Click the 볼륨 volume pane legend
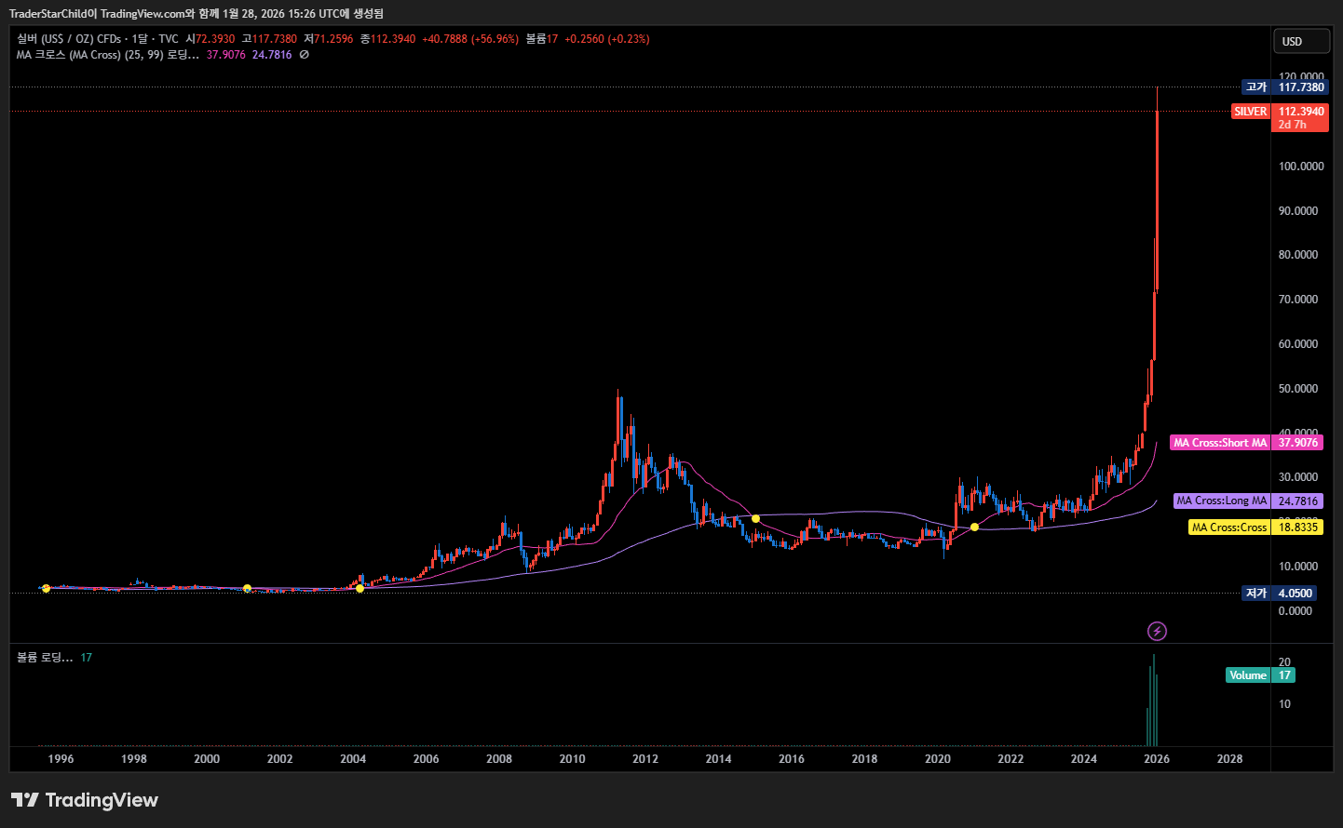1343x828 pixels. point(44,658)
